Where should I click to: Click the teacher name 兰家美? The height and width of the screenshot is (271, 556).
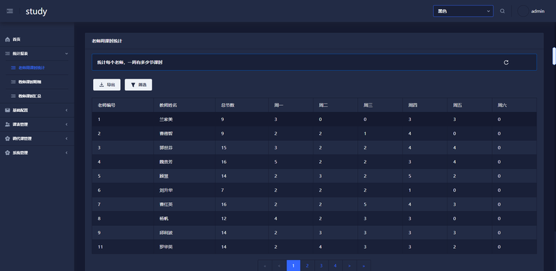click(x=166, y=120)
